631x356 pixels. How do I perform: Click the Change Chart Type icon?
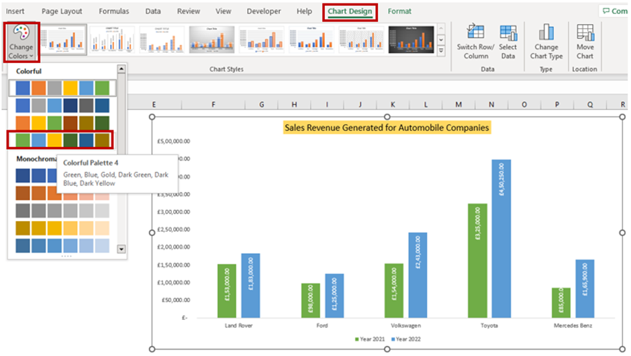pyautogui.click(x=546, y=32)
